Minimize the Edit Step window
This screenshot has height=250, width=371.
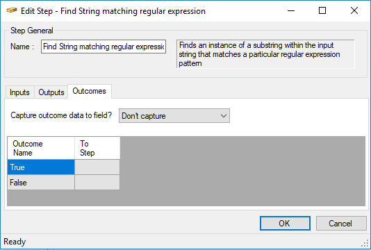point(291,10)
